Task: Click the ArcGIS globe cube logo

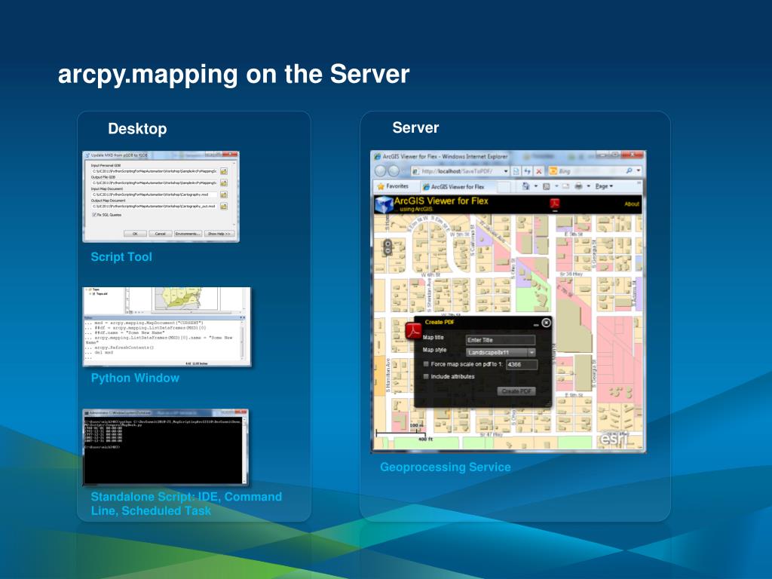Action: click(x=384, y=205)
